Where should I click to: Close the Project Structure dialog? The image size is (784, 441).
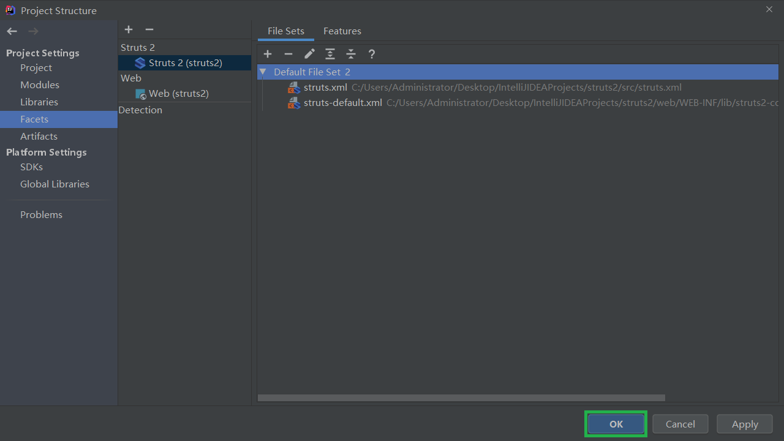pyautogui.click(x=769, y=10)
